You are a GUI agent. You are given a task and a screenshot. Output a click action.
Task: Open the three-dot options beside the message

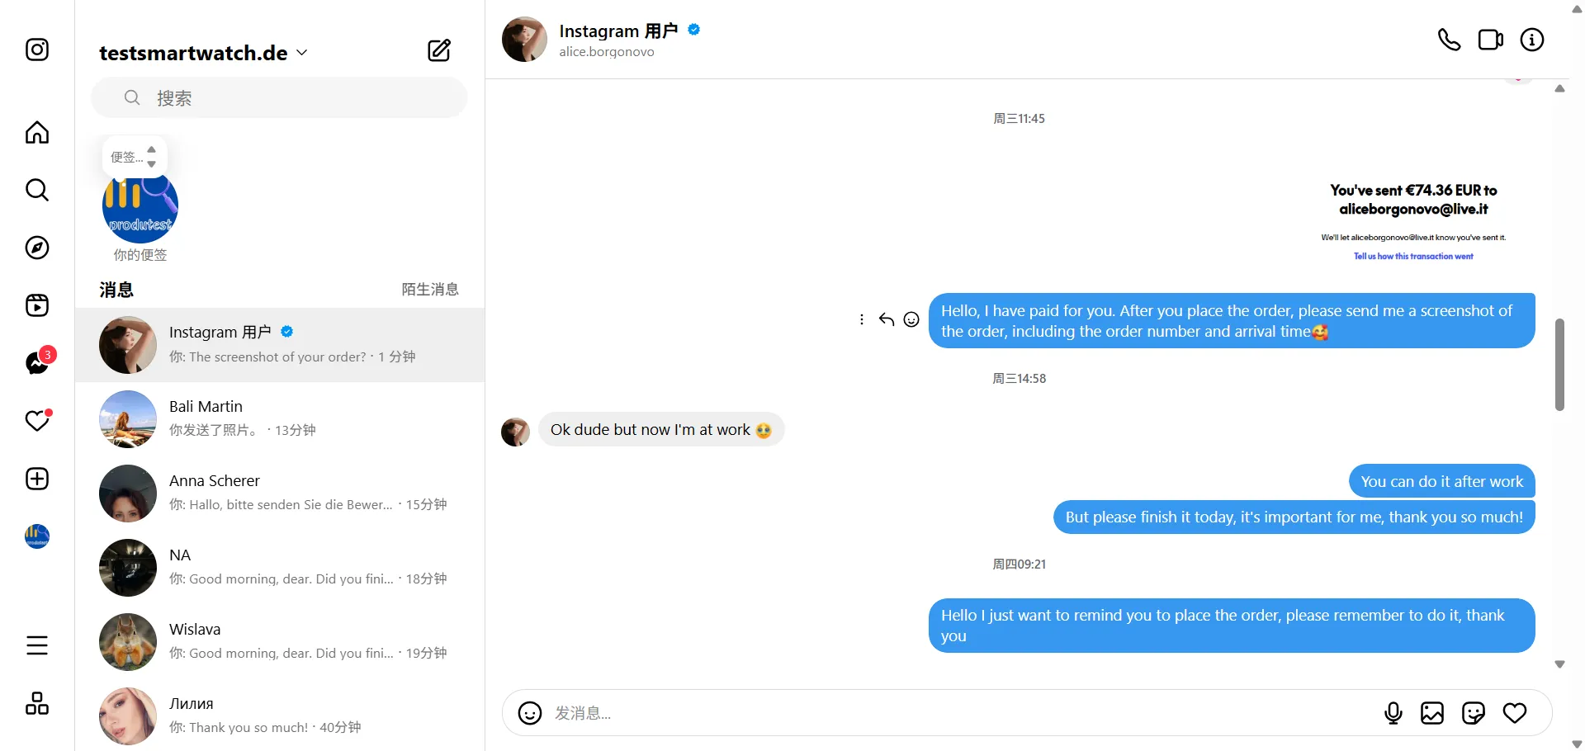click(x=862, y=319)
